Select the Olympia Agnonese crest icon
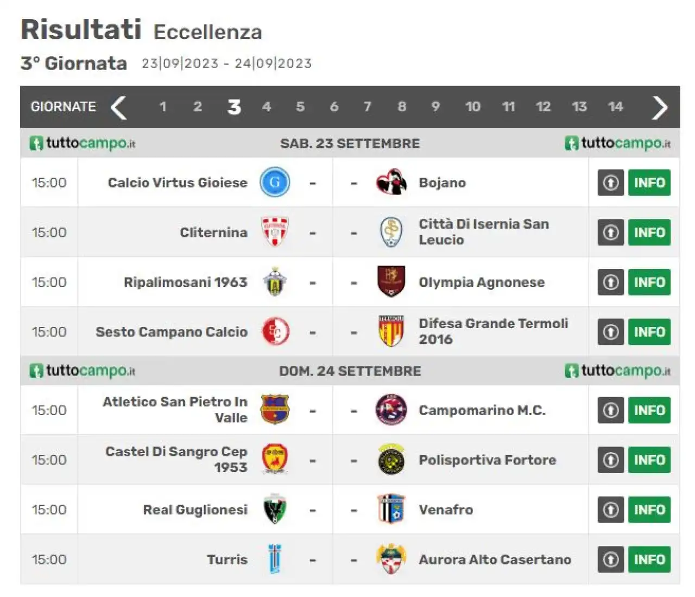Viewport: 695px width, 597px height. point(391,281)
